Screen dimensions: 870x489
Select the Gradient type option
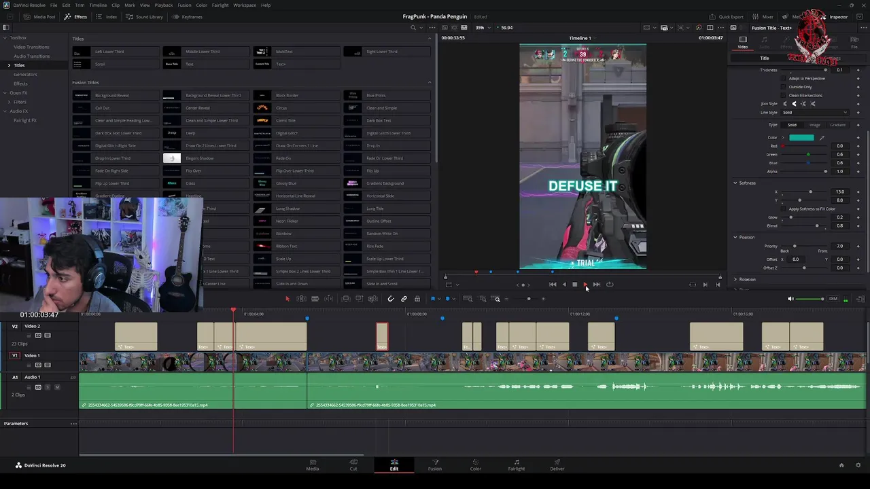coord(837,125)
